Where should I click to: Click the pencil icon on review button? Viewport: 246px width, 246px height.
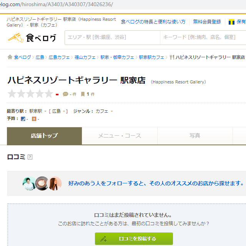[103, 239]
